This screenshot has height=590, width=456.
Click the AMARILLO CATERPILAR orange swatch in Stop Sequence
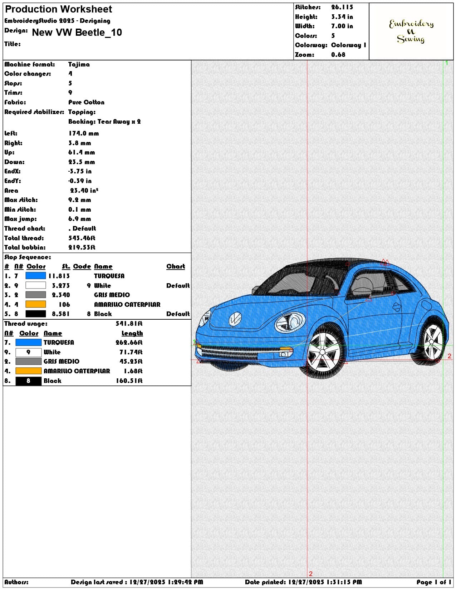coord(36,304)
